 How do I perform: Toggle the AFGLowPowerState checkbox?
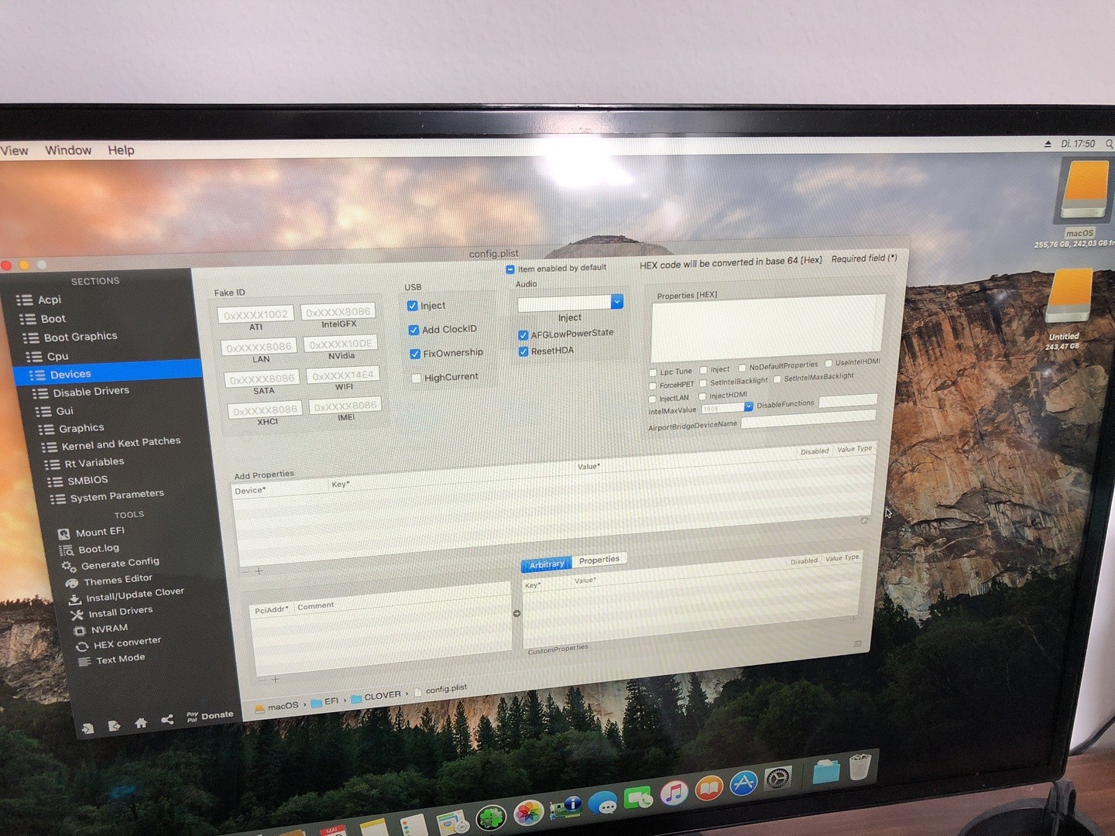tap(523, 335)
